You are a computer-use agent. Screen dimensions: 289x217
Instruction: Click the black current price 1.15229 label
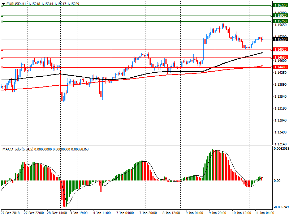[280, 39]
